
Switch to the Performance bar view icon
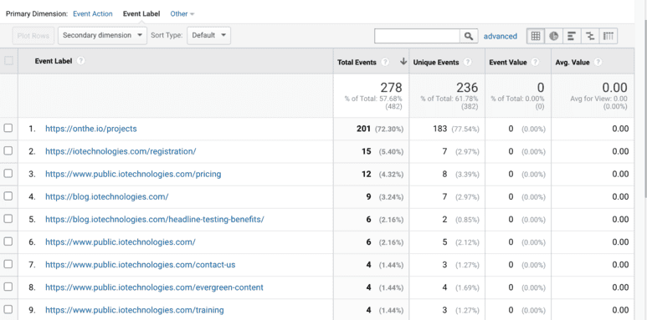point(572,36)
